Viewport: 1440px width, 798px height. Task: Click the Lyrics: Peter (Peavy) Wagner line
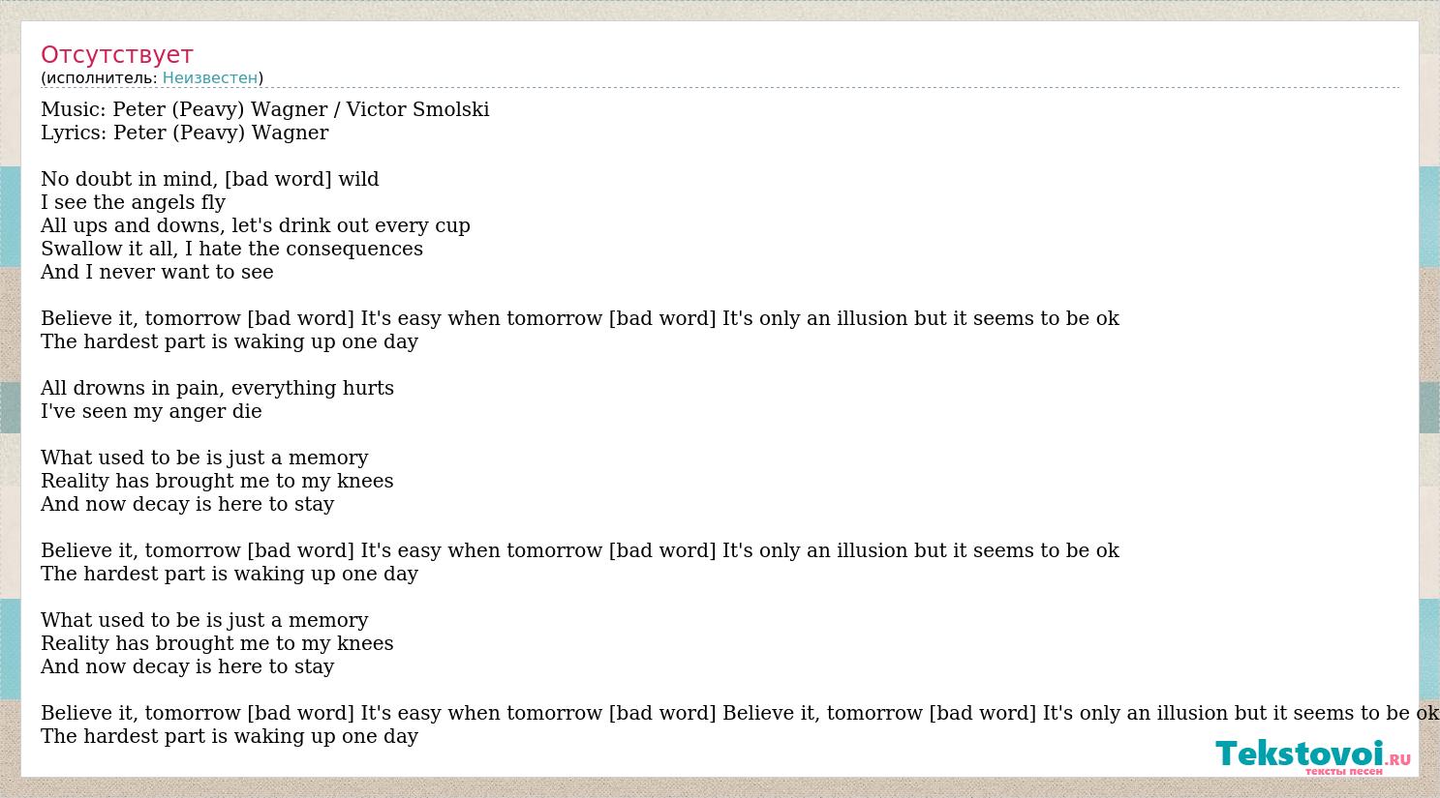coord(185,133)
